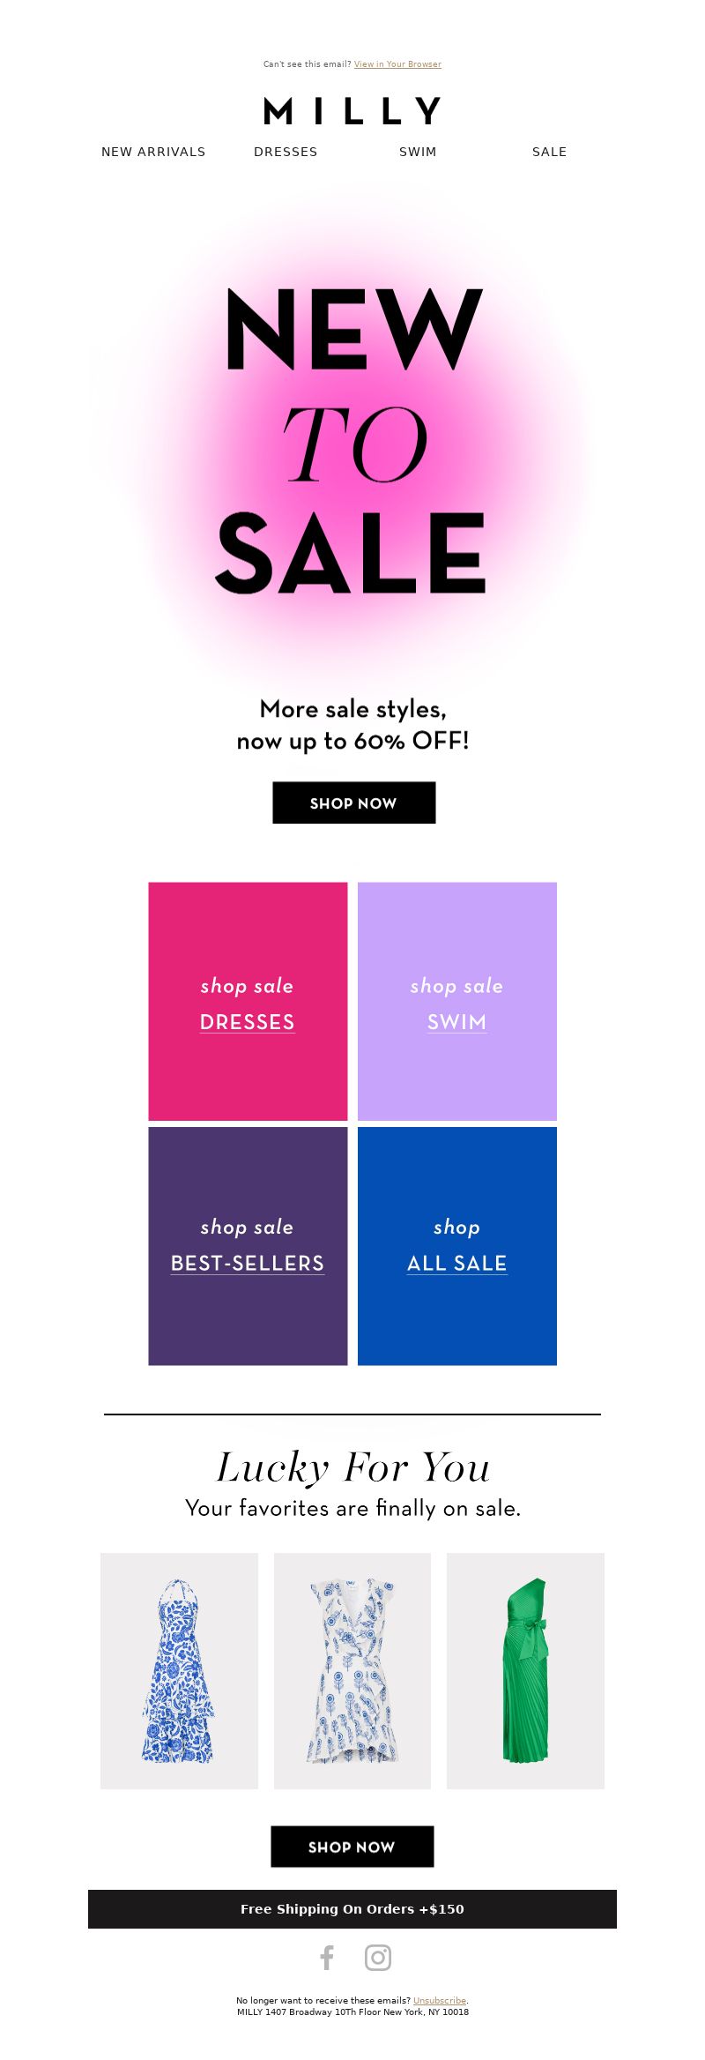Image resolution: width=705 pixels, height=2060 pixels.
Task: Click the New To Sale hero banner
Action: point(352,441)
